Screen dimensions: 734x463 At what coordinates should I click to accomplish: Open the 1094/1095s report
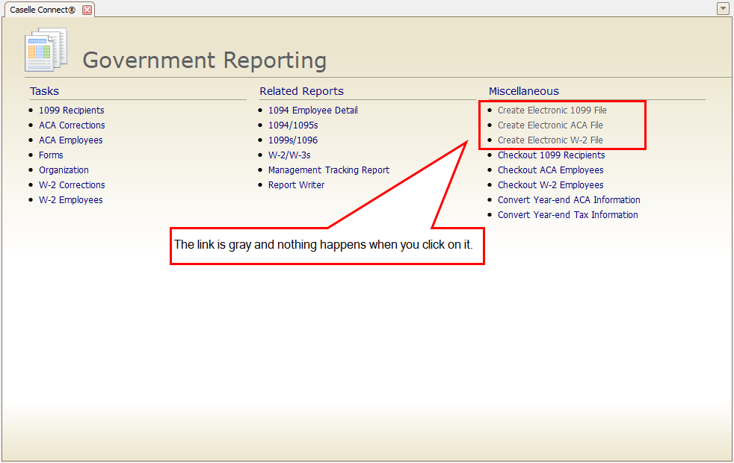[x=293, y=125]
